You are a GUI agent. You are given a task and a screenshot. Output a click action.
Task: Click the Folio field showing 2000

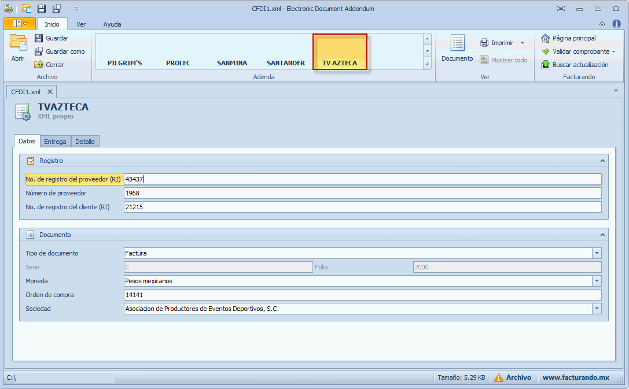(507, 267)
